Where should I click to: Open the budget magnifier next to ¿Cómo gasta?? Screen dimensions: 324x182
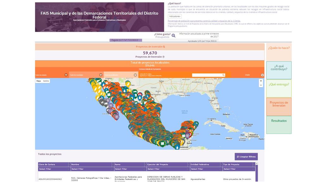(174, 35)
